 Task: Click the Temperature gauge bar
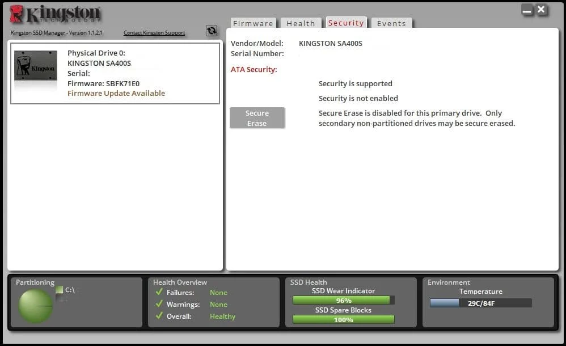point(480,303)
